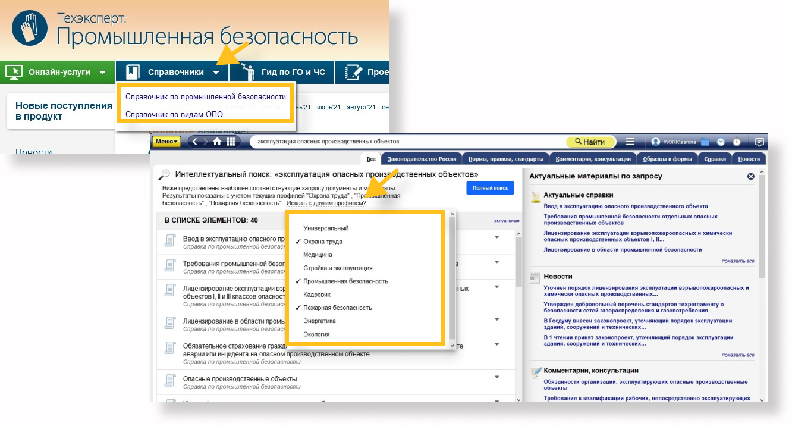Close the Актуальные материалы panel with X
The width and height of the screenshot is (792, 426).
[x=750, y=176]
